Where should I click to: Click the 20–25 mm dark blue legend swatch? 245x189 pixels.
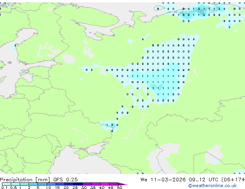tap(69, 184)
